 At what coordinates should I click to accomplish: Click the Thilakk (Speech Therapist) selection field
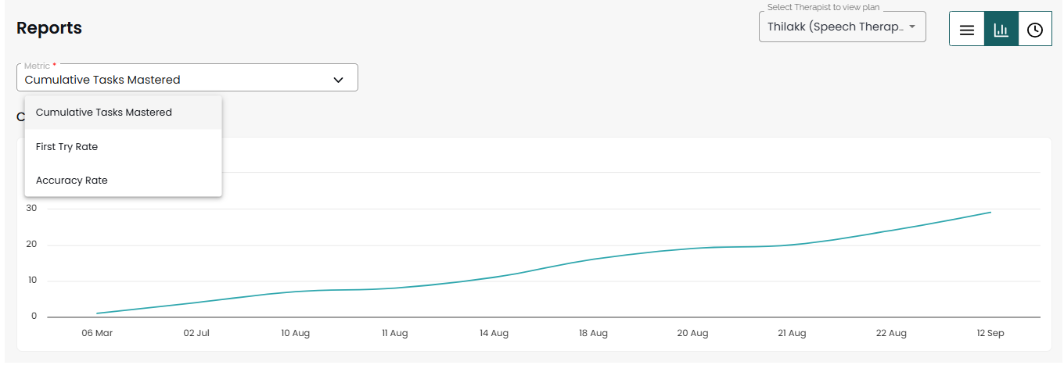(x=843, y=27)
